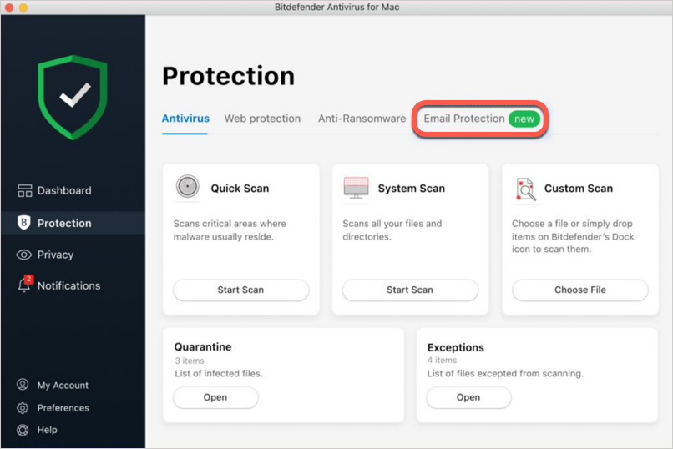Click the green 'new' badge
Image resolution: width=673 pixels, height=449 pixels.
pos(524,119)
